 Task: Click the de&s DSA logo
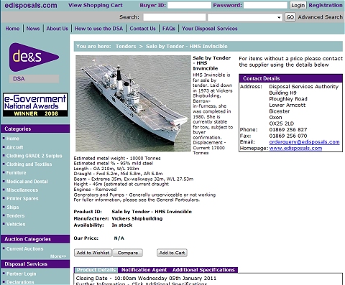click(34, 62)
